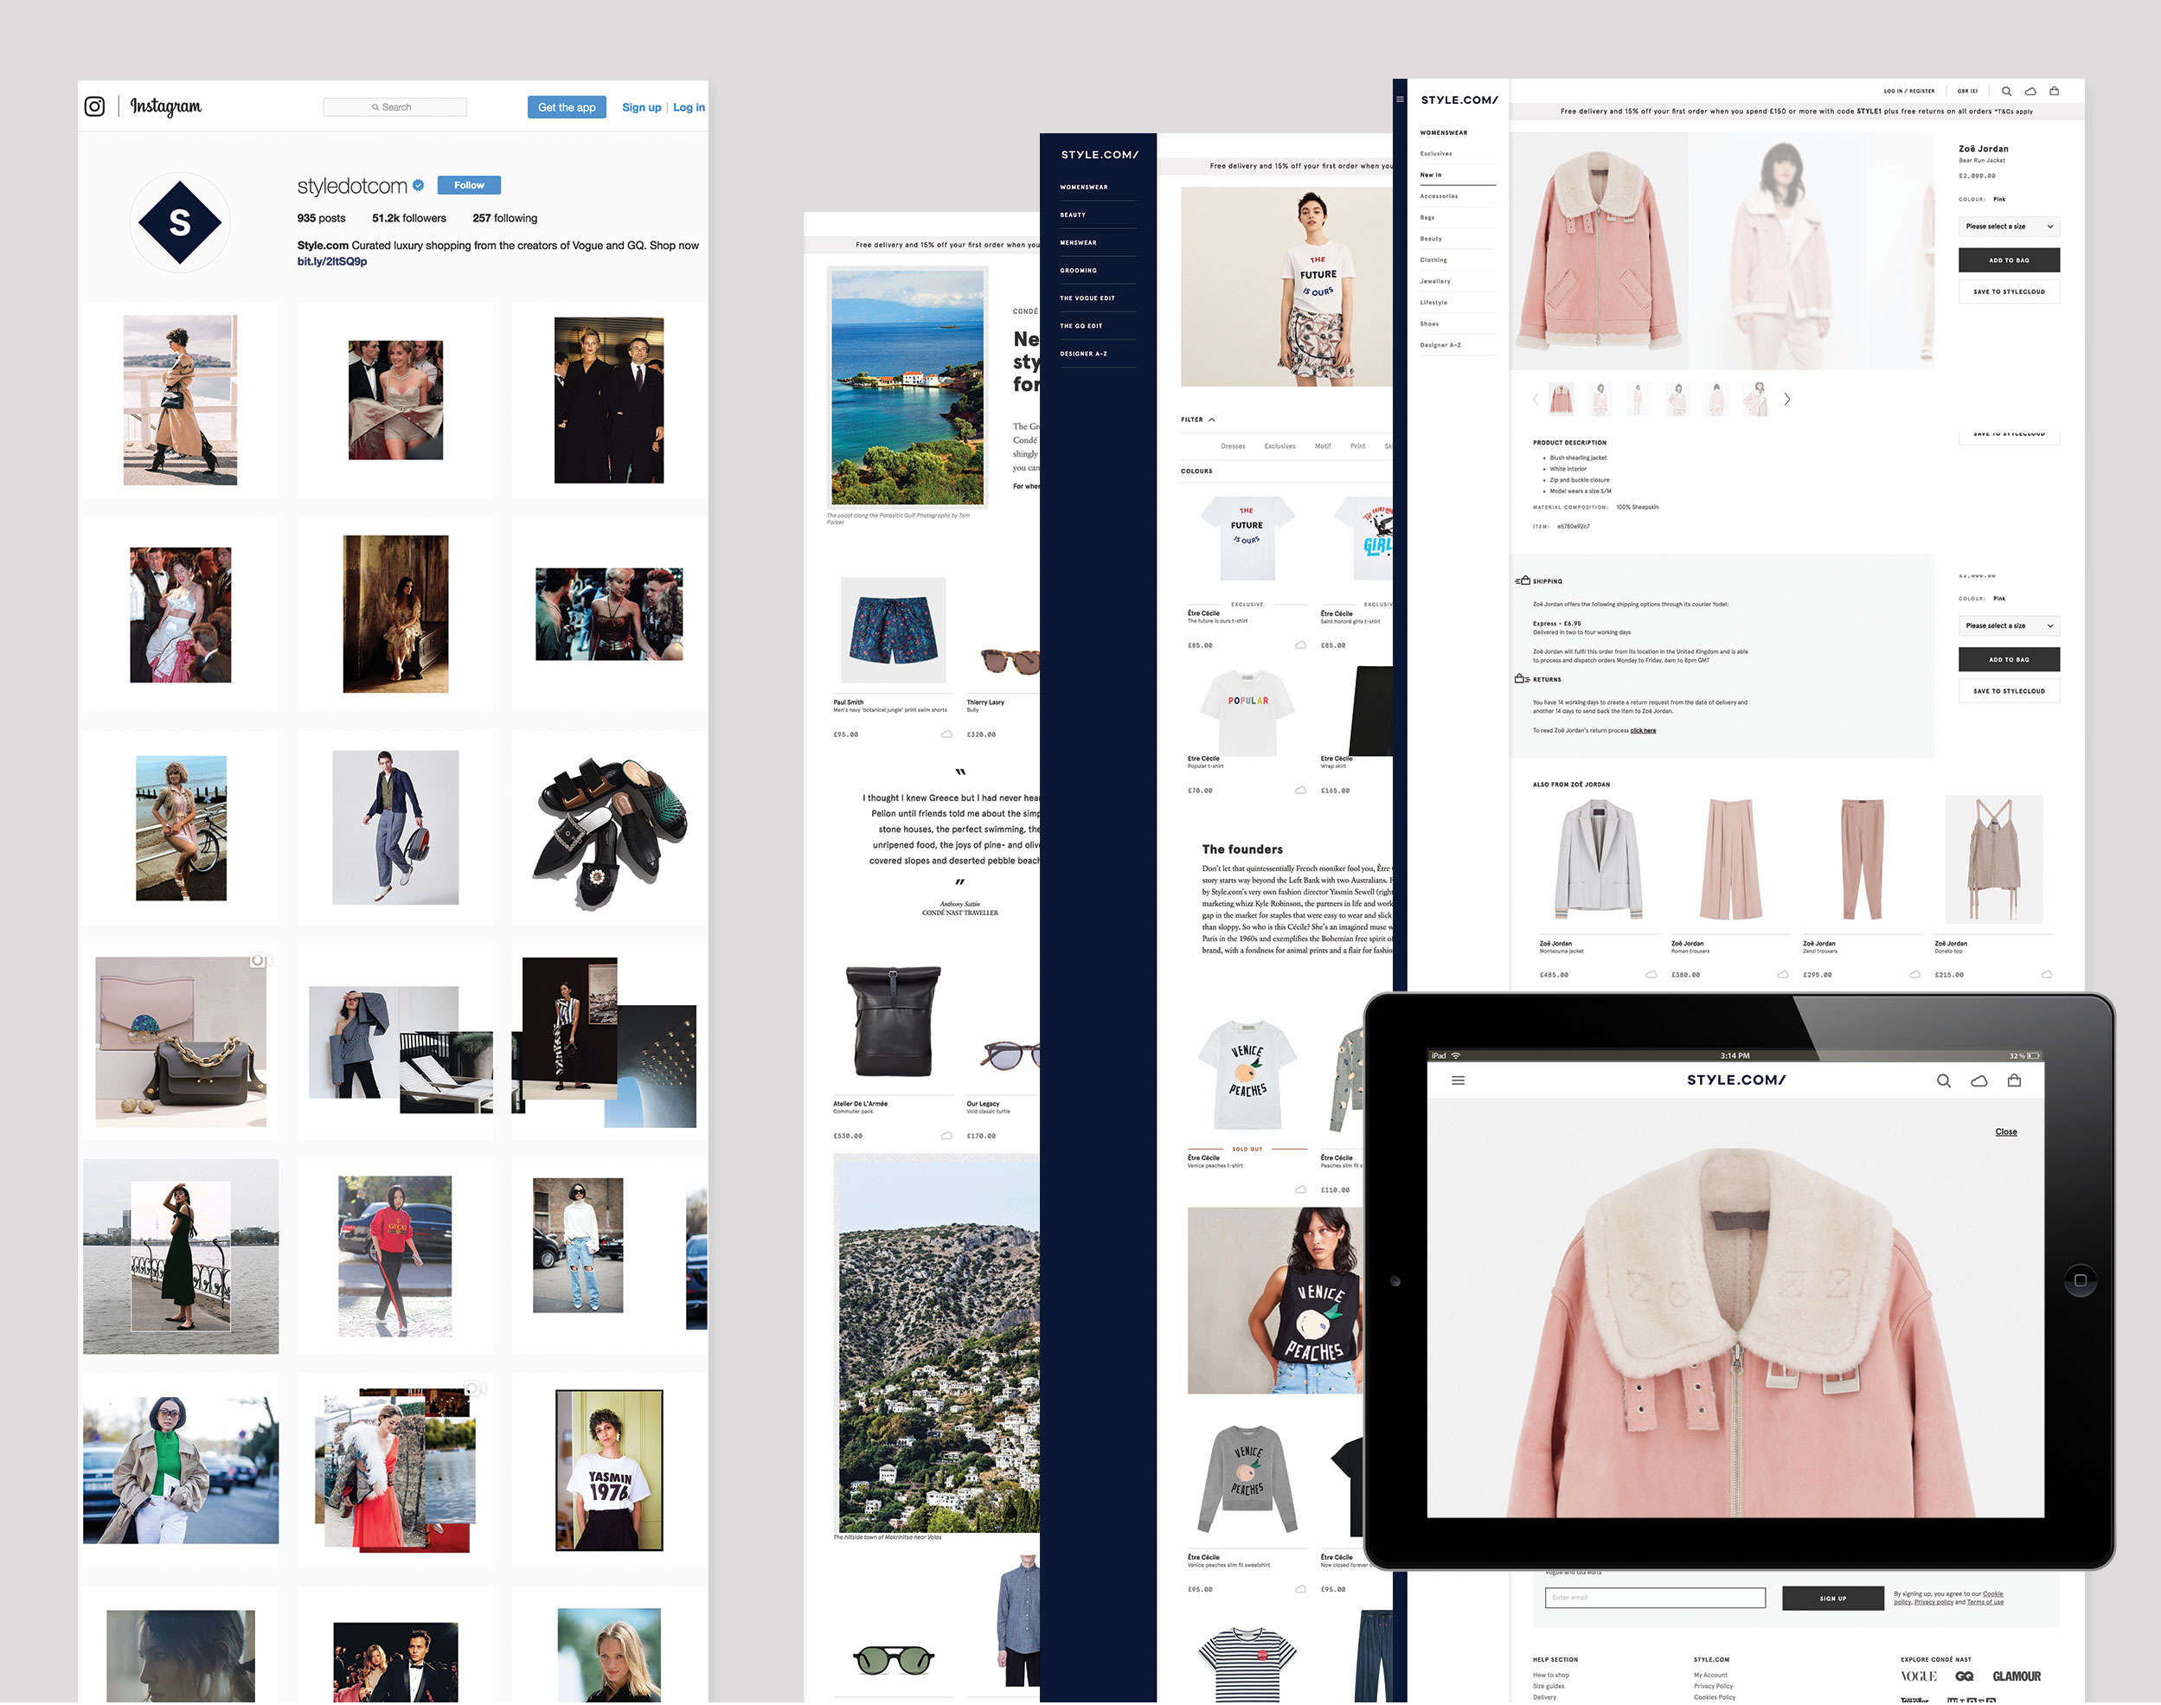Open the returns process 'click here' link
The width and height of the screenshot is (2161, 1705).
[1642, 730]
